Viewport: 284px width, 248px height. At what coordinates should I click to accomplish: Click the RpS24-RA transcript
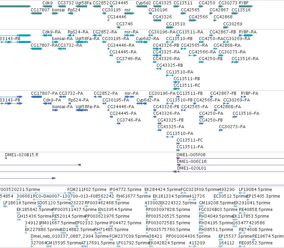pos(71,35)
